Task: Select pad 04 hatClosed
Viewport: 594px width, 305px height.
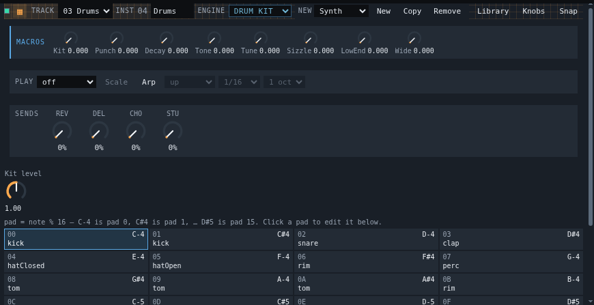Action: point(76,261)
